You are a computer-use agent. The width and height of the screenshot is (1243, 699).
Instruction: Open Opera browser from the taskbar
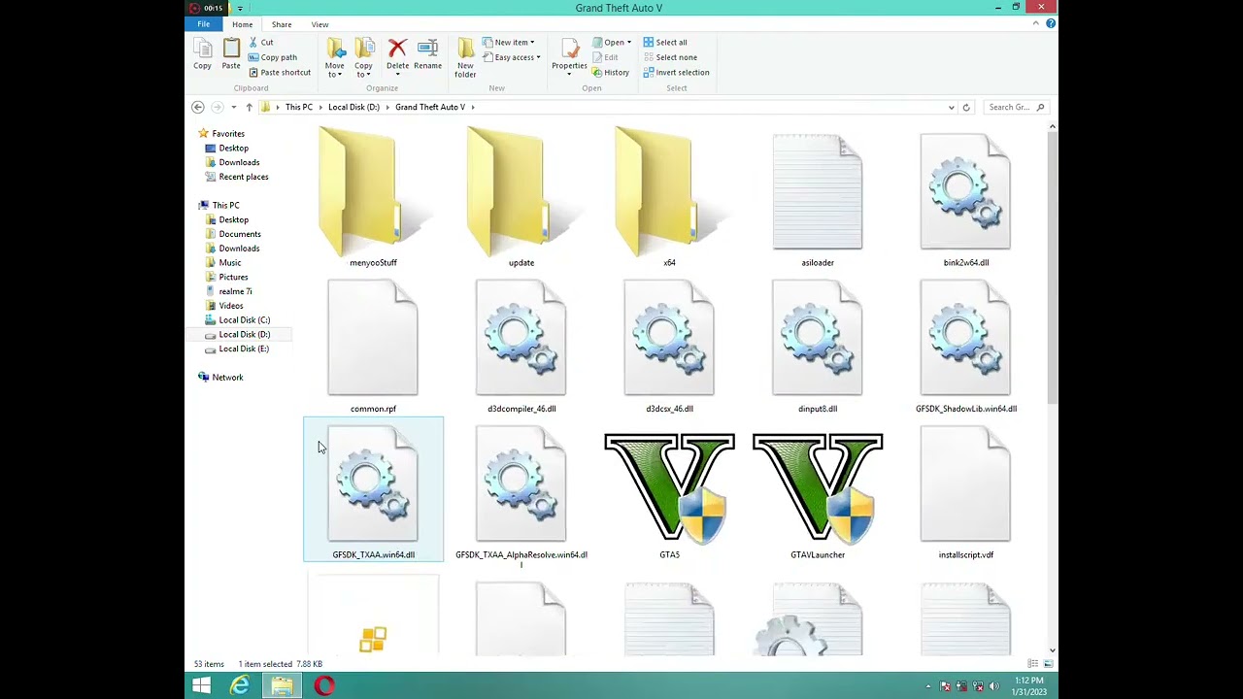[x=324, y=686]
